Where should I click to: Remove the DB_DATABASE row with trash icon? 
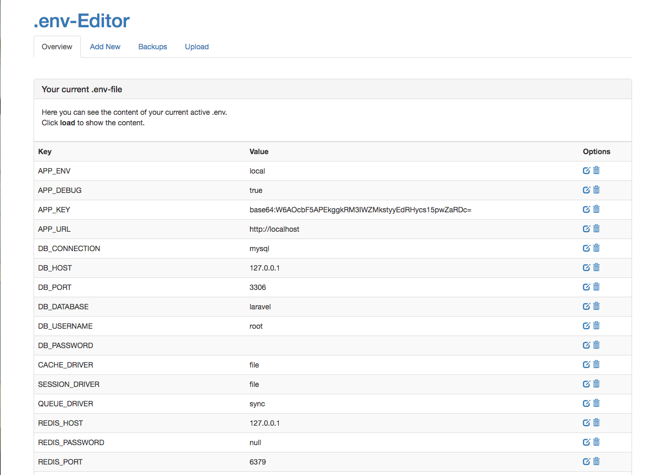596,306
